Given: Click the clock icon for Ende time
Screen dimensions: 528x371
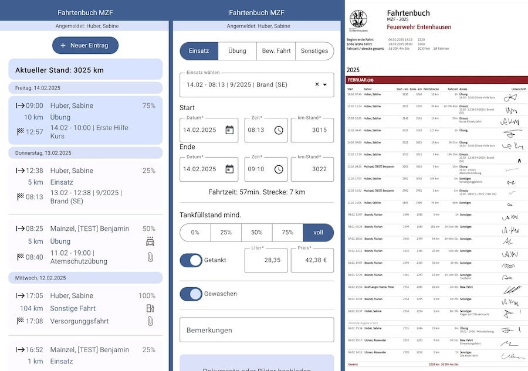Looking at the screenshot, I should (278, 169).
